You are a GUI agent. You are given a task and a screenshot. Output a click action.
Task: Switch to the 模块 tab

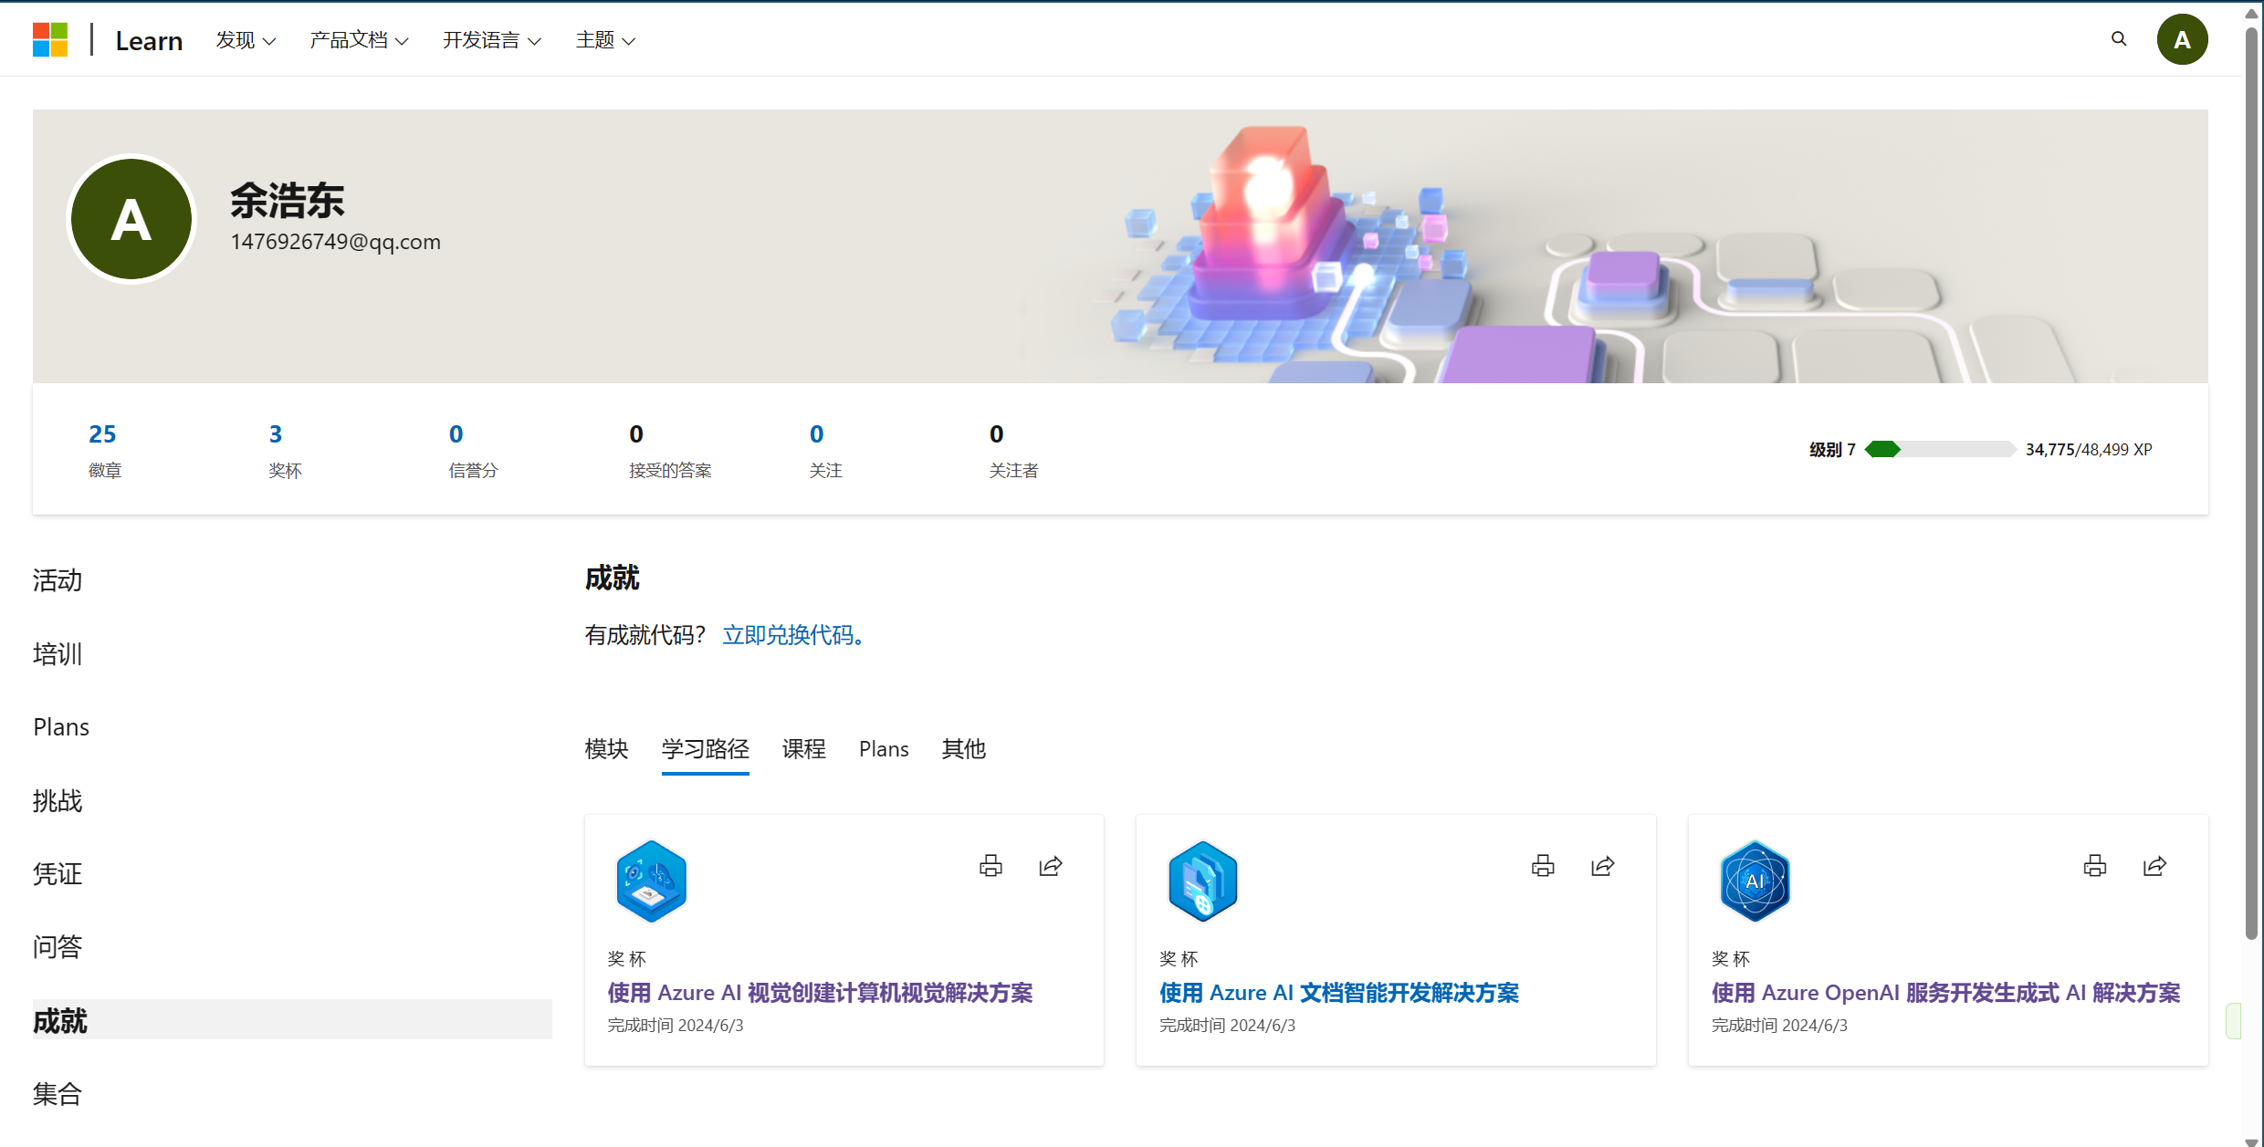click(606, 749)
